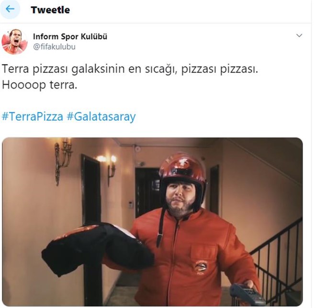Select the tweet text about Terra pizzası

tap(130, 77)
